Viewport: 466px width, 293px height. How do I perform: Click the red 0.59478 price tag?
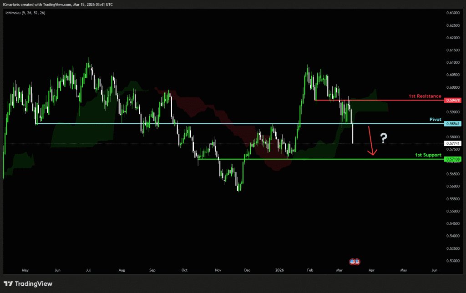coord(454,100)
